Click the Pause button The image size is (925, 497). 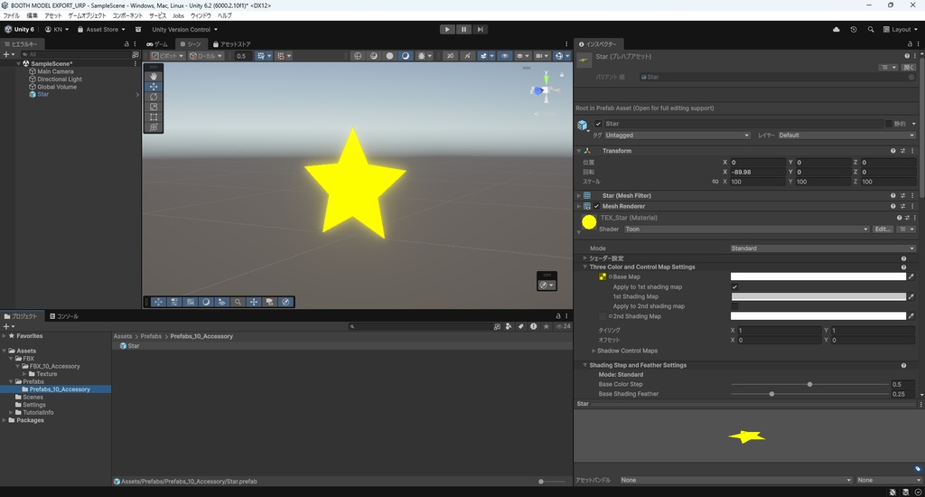463,30
